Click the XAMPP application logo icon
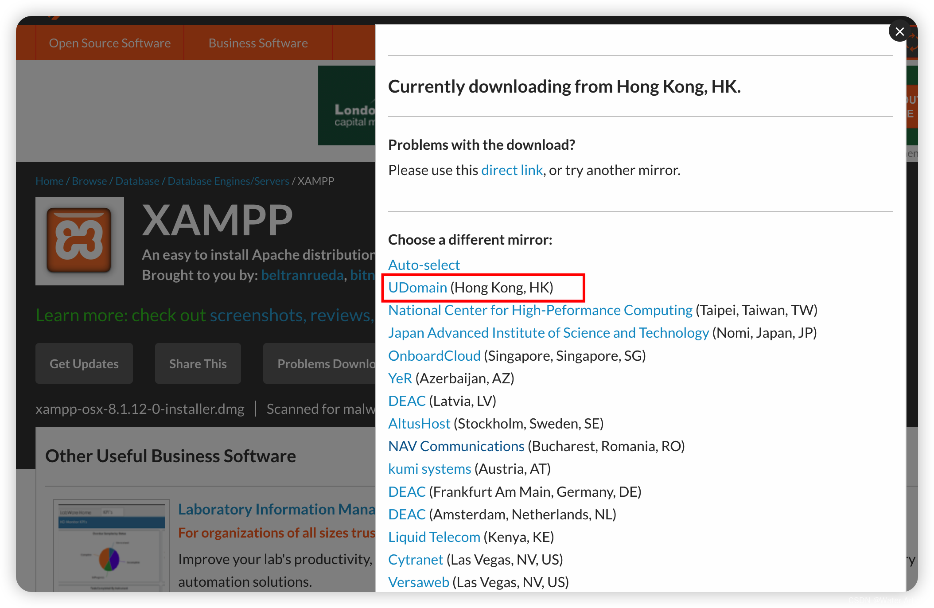The image size is (934, 608). pos(79,241)
